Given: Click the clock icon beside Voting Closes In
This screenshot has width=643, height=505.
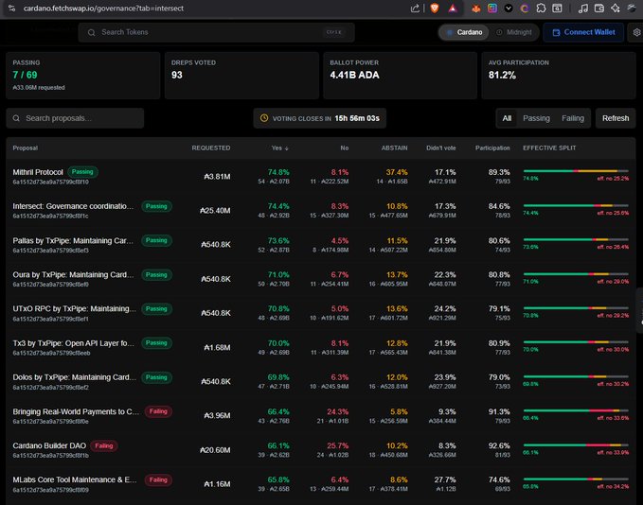Looking at the screenshot, I should coord(264,118).
